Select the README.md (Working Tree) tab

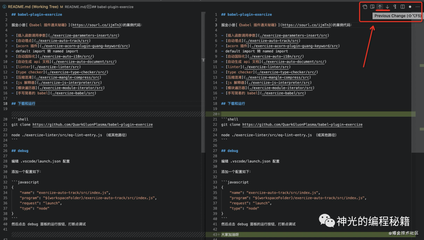[x=33, y=7]
